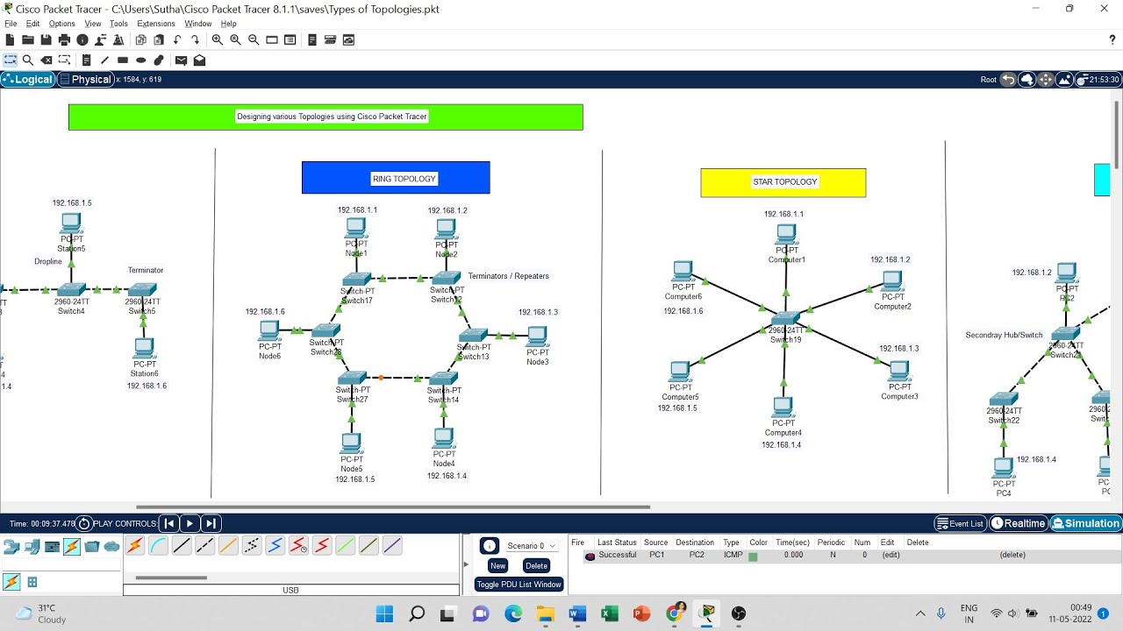
Task: Open Windows Start menu
Action: point(384,613)
